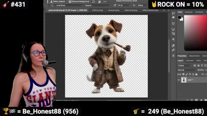Open the Arial Black font family dropdown

69,5
